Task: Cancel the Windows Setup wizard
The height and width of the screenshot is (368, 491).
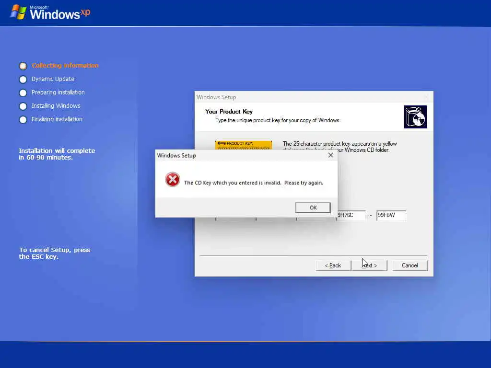Action: (x=409, y=265)
